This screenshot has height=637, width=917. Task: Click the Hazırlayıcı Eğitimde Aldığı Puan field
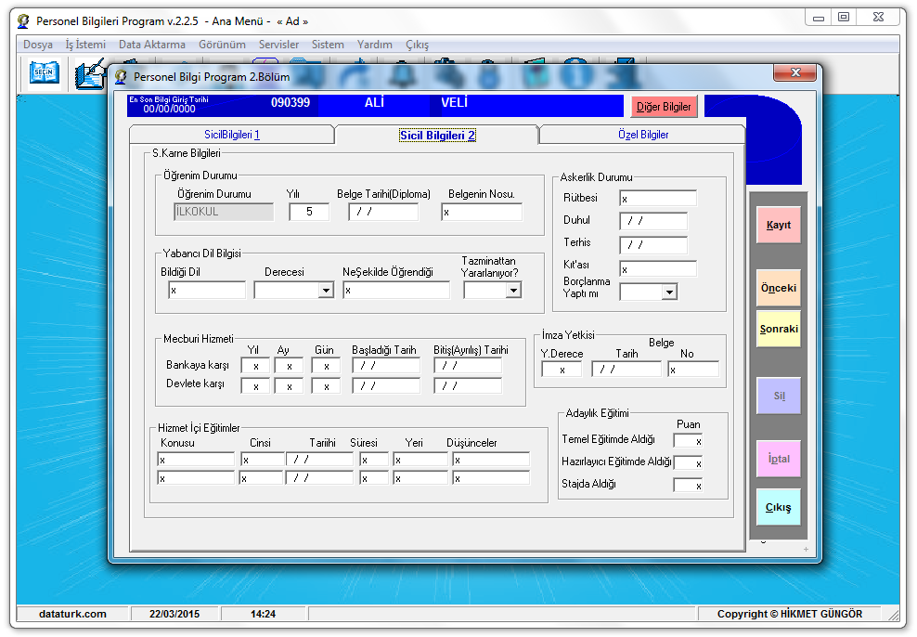click(688, 463)
